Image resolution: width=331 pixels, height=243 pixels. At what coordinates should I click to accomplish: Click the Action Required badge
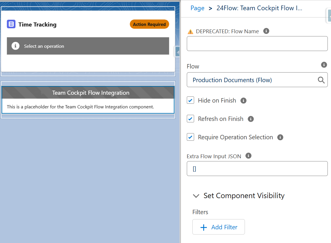tap(149, 24)
